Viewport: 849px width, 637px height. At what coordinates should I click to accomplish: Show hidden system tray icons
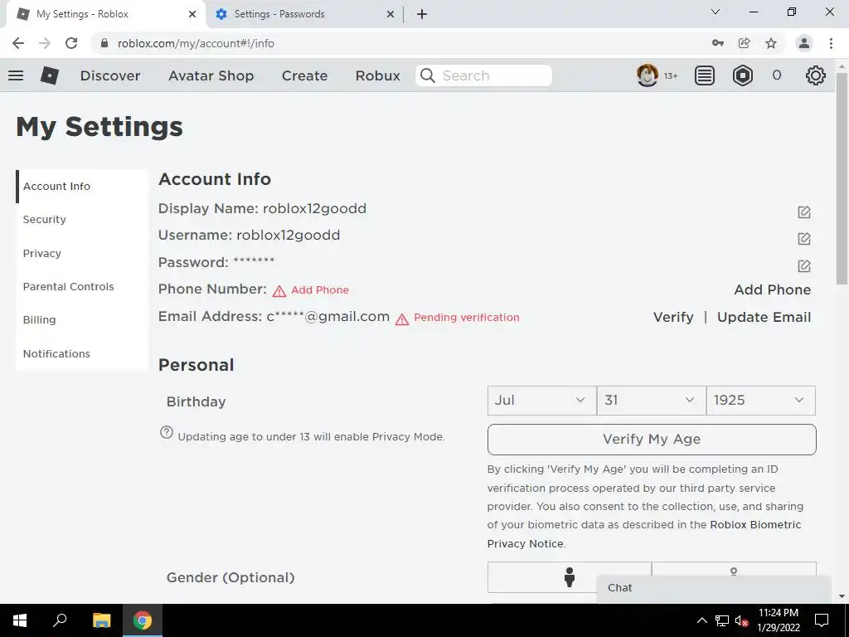coord(701,620)
